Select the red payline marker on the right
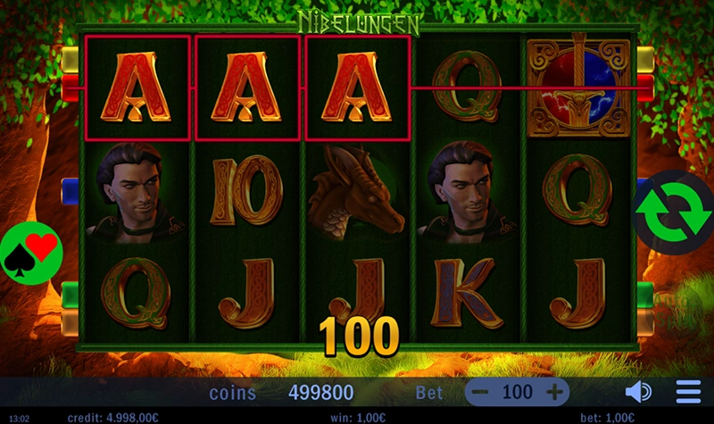This screenshot has width=714, height=424. tap(645, 88)
